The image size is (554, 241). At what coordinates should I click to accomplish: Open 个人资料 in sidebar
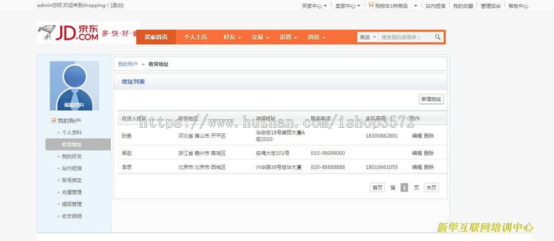(72, 133)
